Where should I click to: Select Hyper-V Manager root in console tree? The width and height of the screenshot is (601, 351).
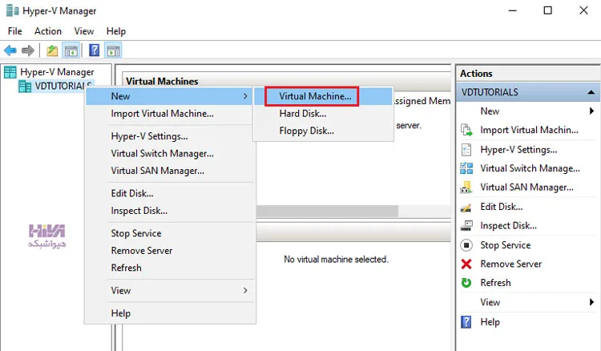tap(57, 72)
